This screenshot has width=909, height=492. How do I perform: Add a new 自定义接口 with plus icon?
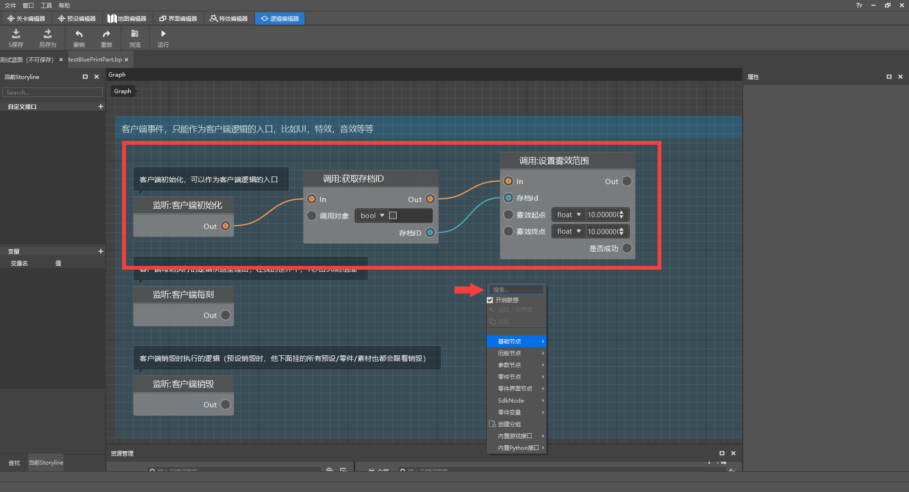(100, 106)
